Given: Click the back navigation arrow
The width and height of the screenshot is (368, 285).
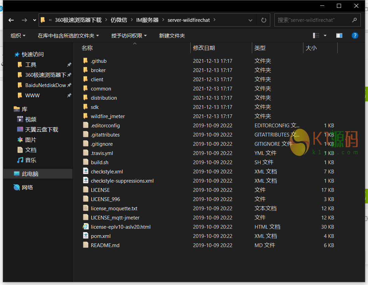Looking at the screenshot, I should 11,20.
